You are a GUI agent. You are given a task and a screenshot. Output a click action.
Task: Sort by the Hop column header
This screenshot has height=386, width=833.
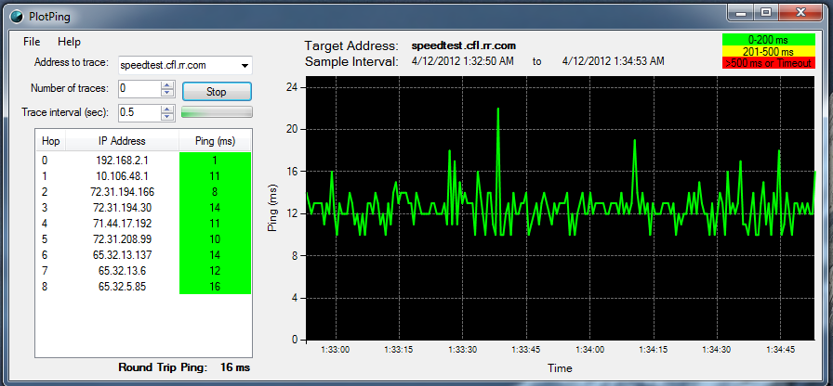pos(50,141)
